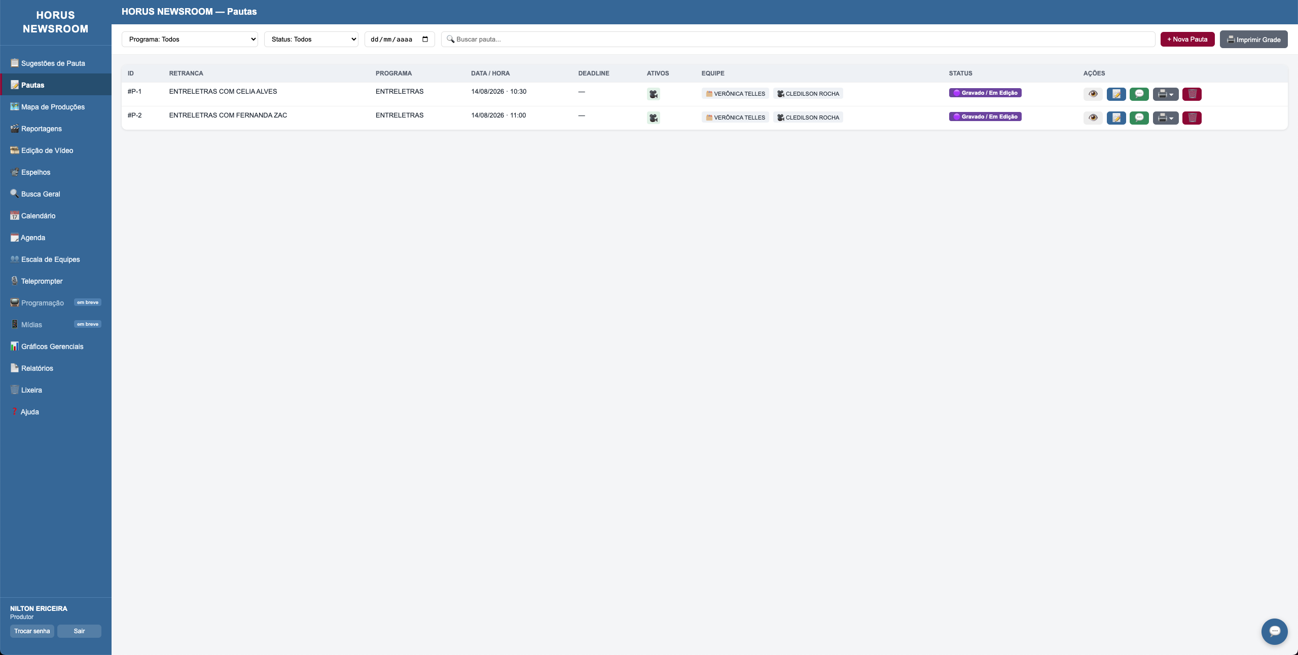This screenshot has width=1298, height=655.
Task: Open the date picker calendar icon
Action: (x=425, y=39)
